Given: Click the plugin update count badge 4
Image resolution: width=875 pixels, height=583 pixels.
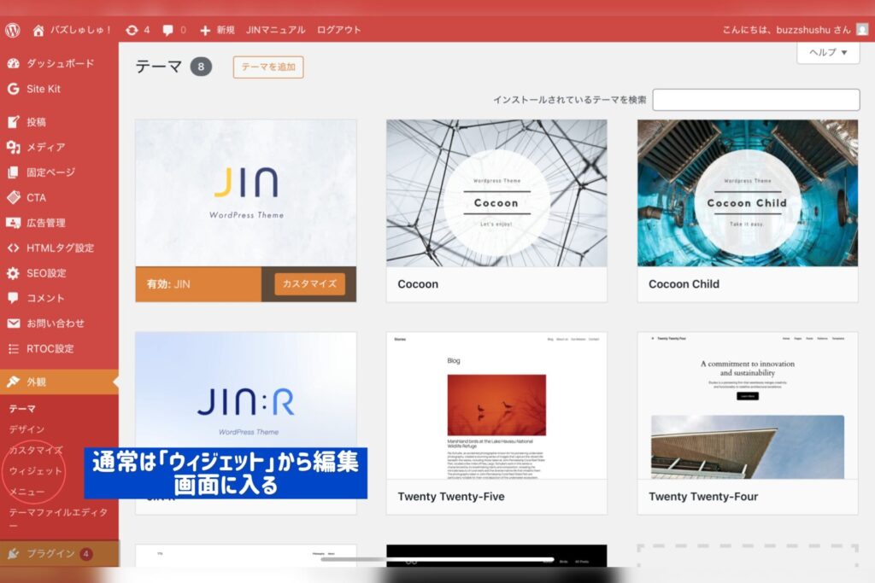Looking at the screenshot, I should [x=86, y=554].
